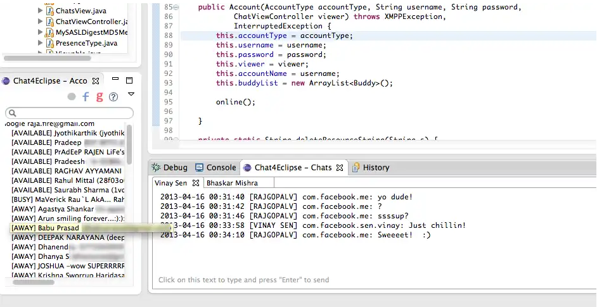Expand the ChatsView.java tree node
Image resolution: width=597 pixels, height=307 pixels.
pos(41,11)
